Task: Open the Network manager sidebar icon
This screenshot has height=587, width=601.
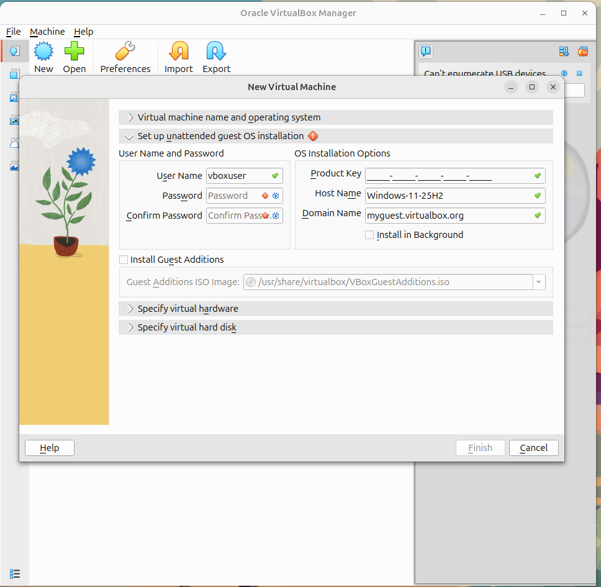Action: (x=14, y=120)
